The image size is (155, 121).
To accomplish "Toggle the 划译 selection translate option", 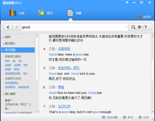I will [144, 117].
